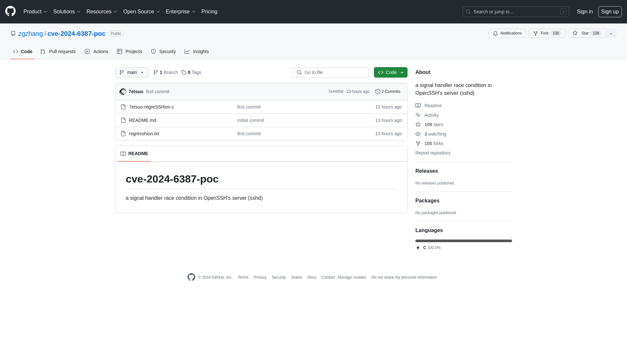Select the Code tab
Image resolution: width=627 pixels, height=352 pixels.
click(23, 51)
